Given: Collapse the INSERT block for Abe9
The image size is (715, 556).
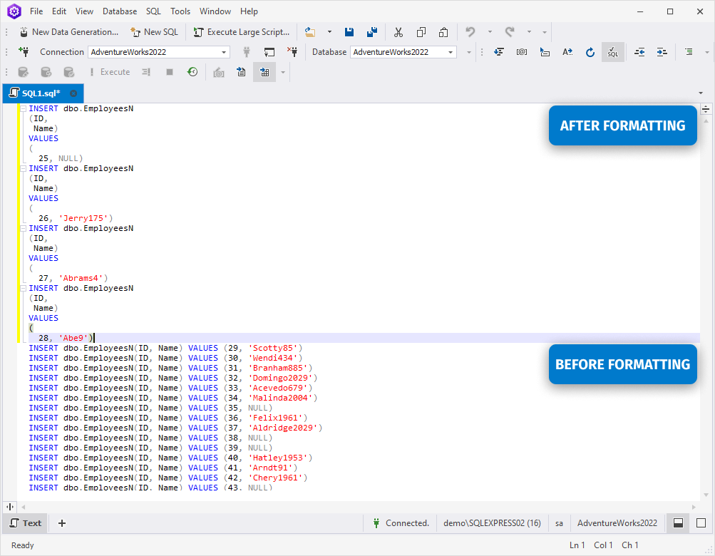Looking at the screenshot, I should 23,288.
